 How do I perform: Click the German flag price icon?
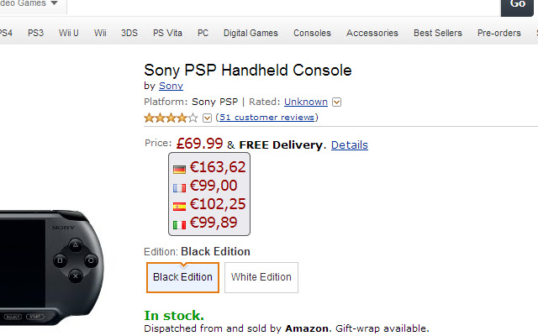point(179,170)
